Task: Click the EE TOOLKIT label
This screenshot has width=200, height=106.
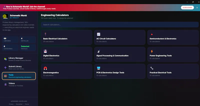Action: click(x=14, y=18)
